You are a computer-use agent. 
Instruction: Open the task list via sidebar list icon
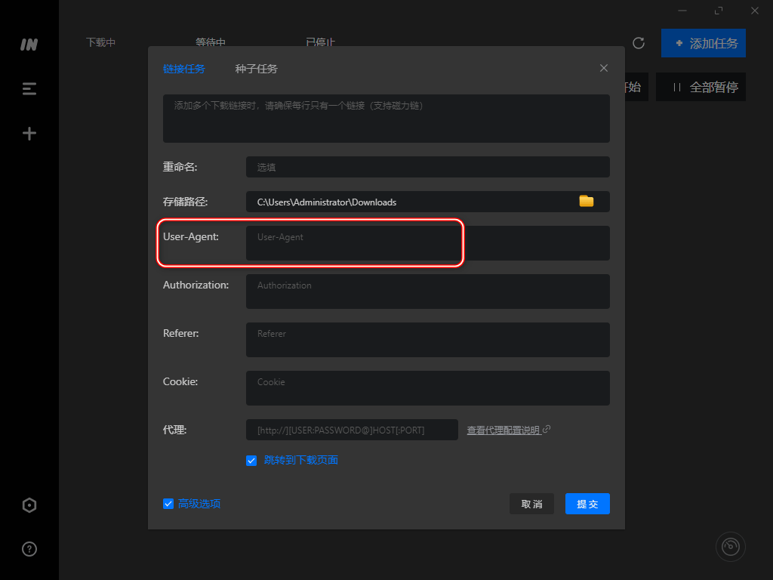coord(29,88)
